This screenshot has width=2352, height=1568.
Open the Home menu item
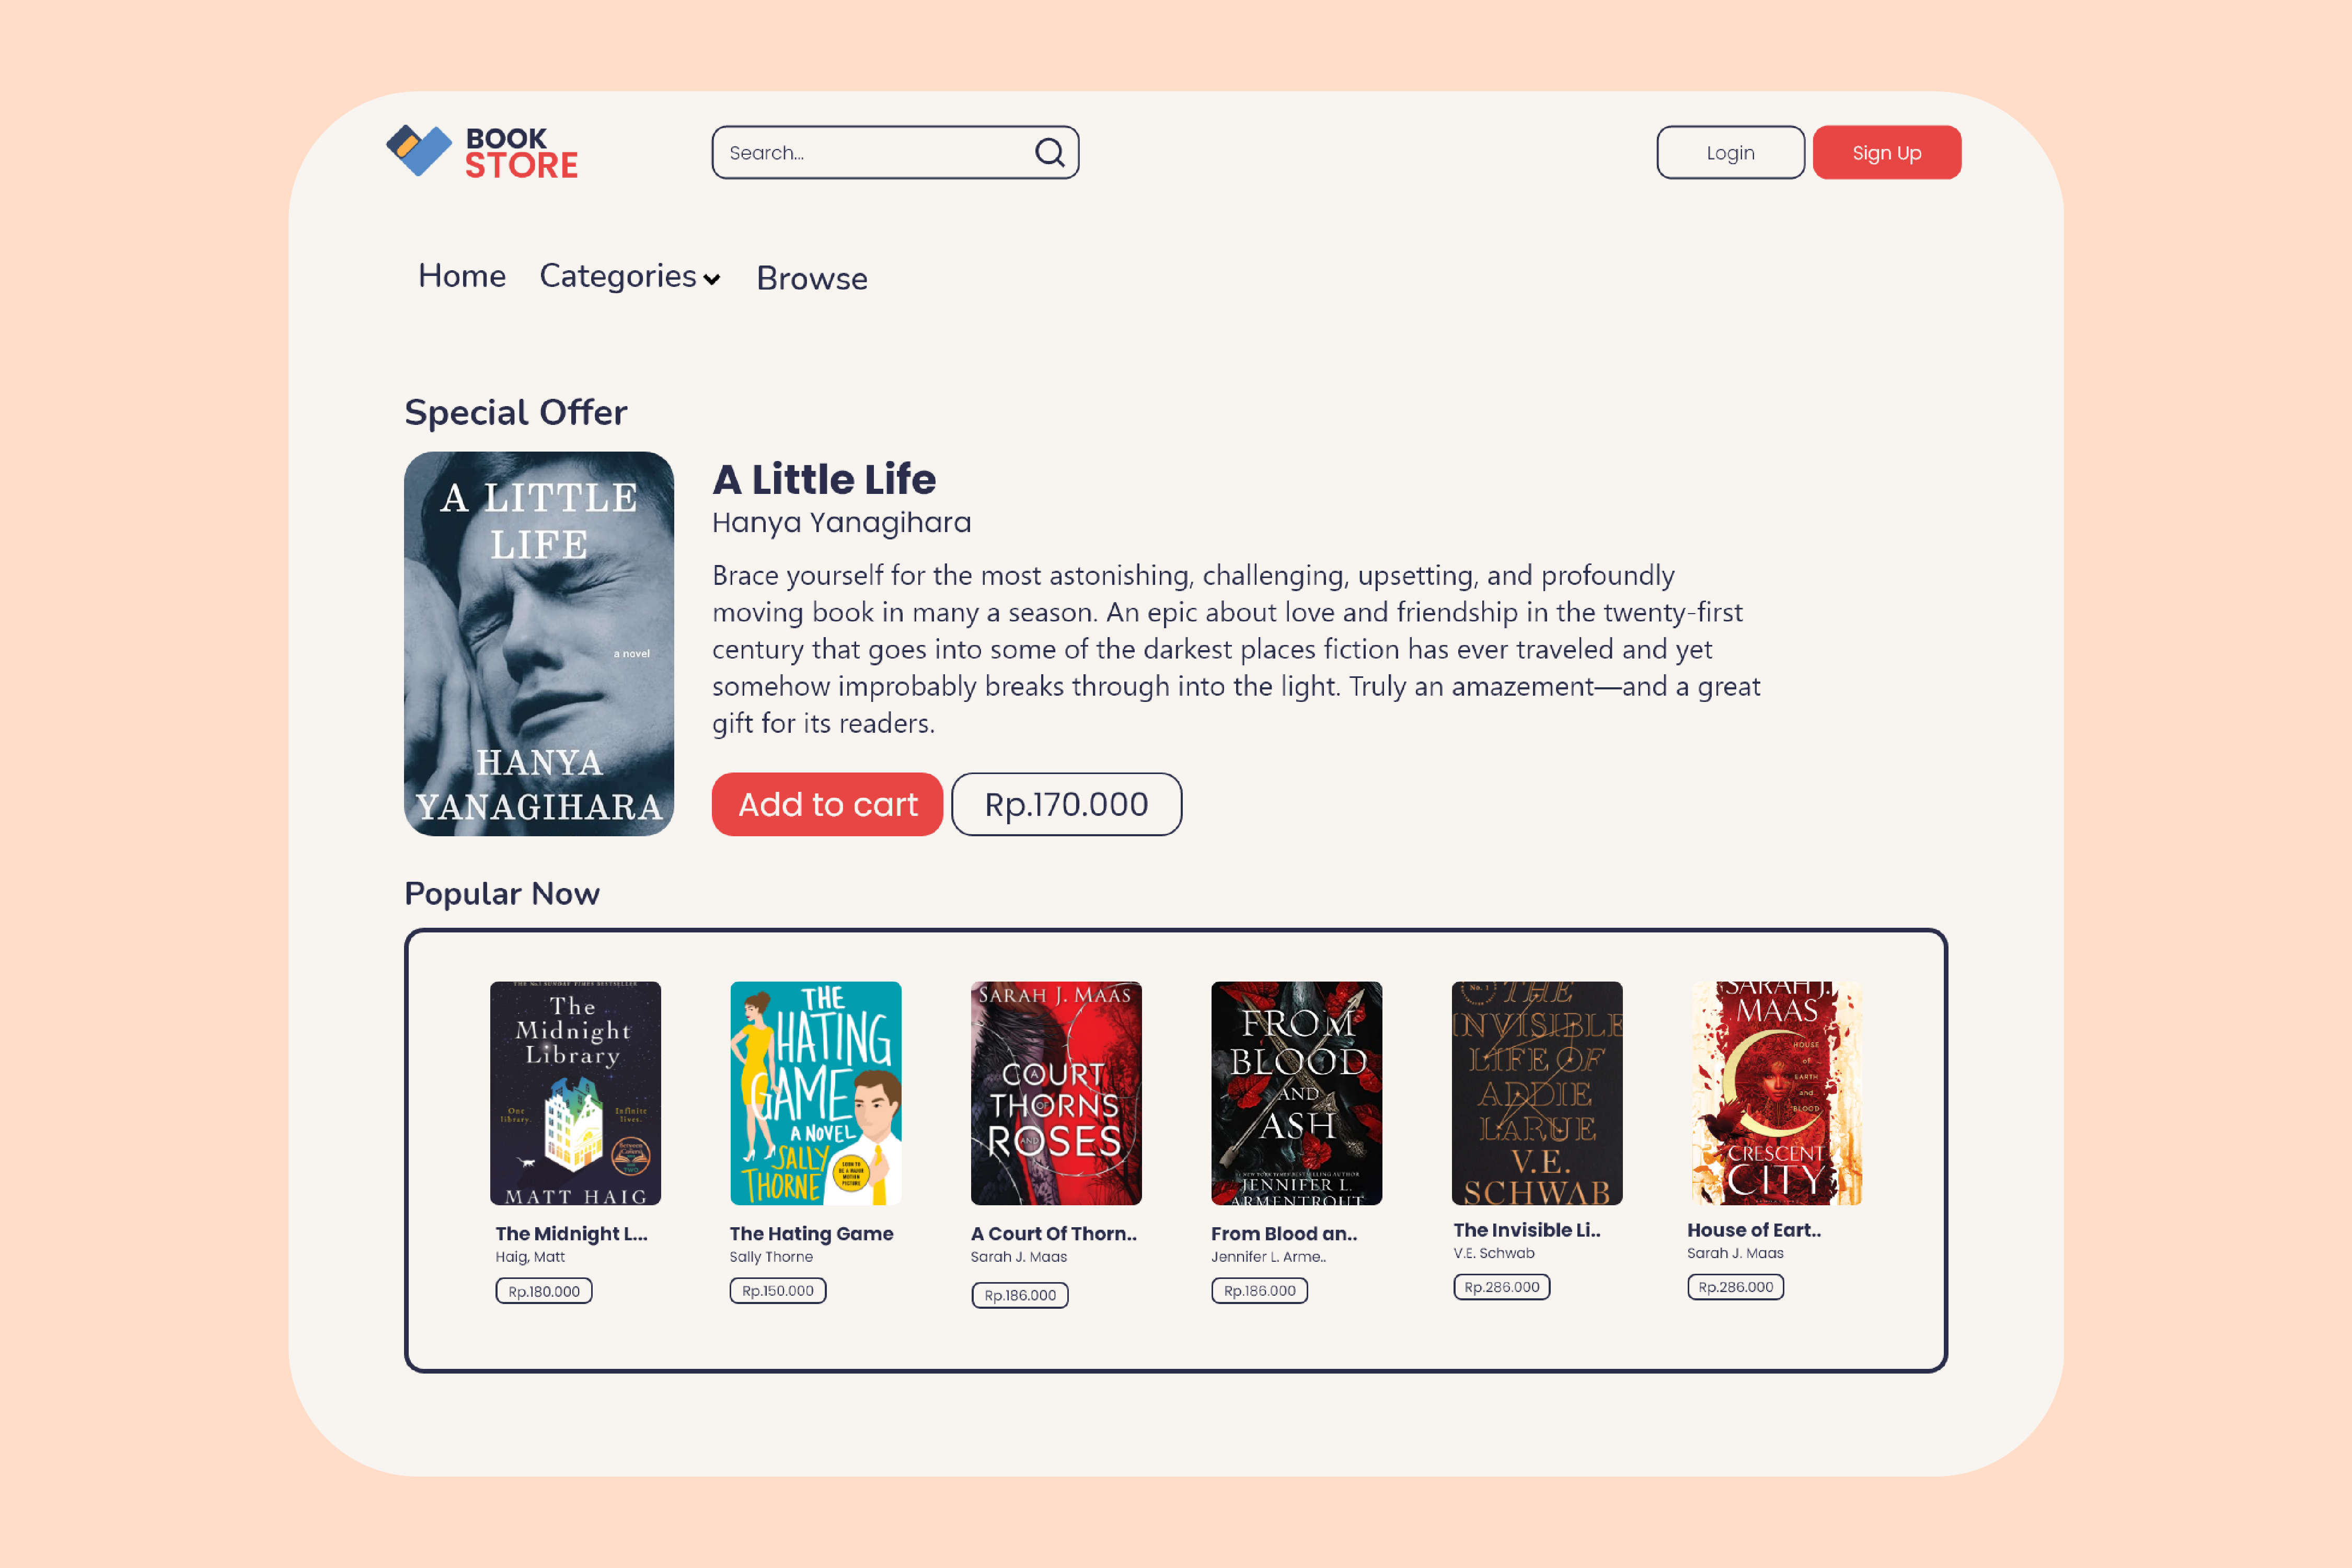tap(462, 275)
